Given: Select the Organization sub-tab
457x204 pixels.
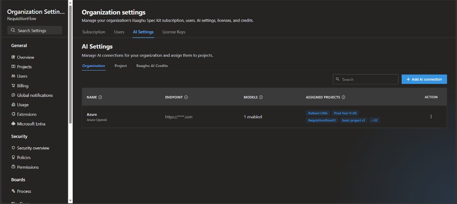Looking at the screenshot, I should point(94,66).
